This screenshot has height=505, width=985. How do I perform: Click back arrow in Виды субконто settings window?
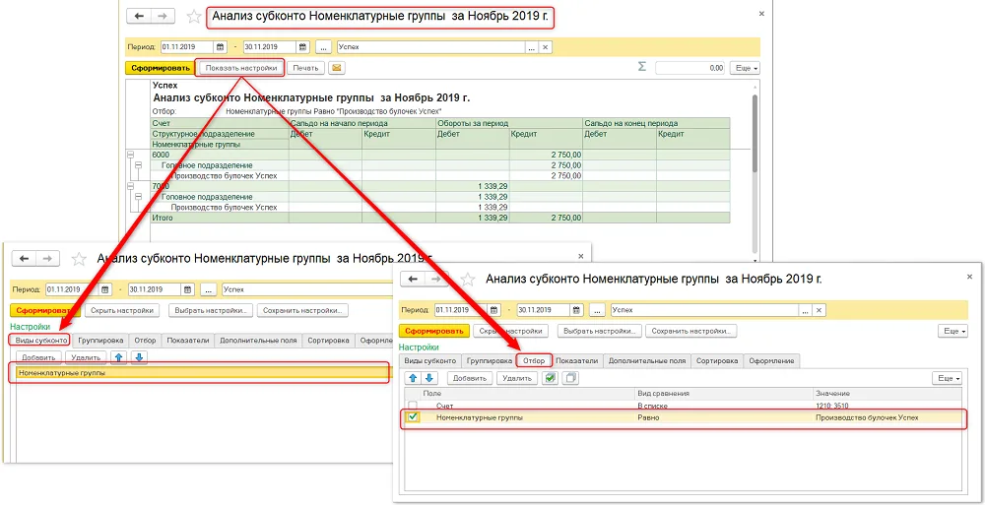pyautogui.click(x=24, y=258)
